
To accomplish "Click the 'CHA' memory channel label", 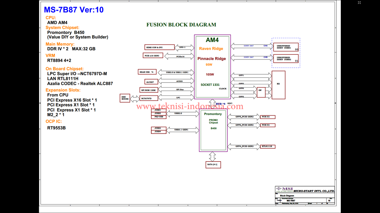I will [x=265, y=46].
